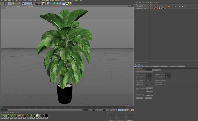Go to start of animation

pos(90,110)
